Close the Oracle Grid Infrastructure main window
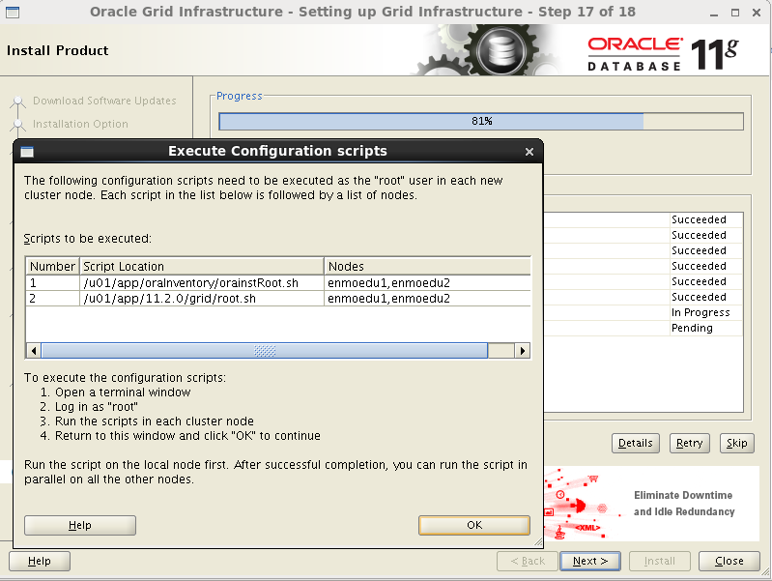772x581 pixels. 757,13
